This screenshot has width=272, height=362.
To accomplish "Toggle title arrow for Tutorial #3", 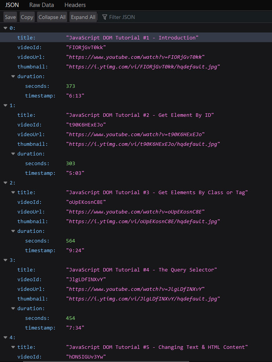I will point(13,193).
